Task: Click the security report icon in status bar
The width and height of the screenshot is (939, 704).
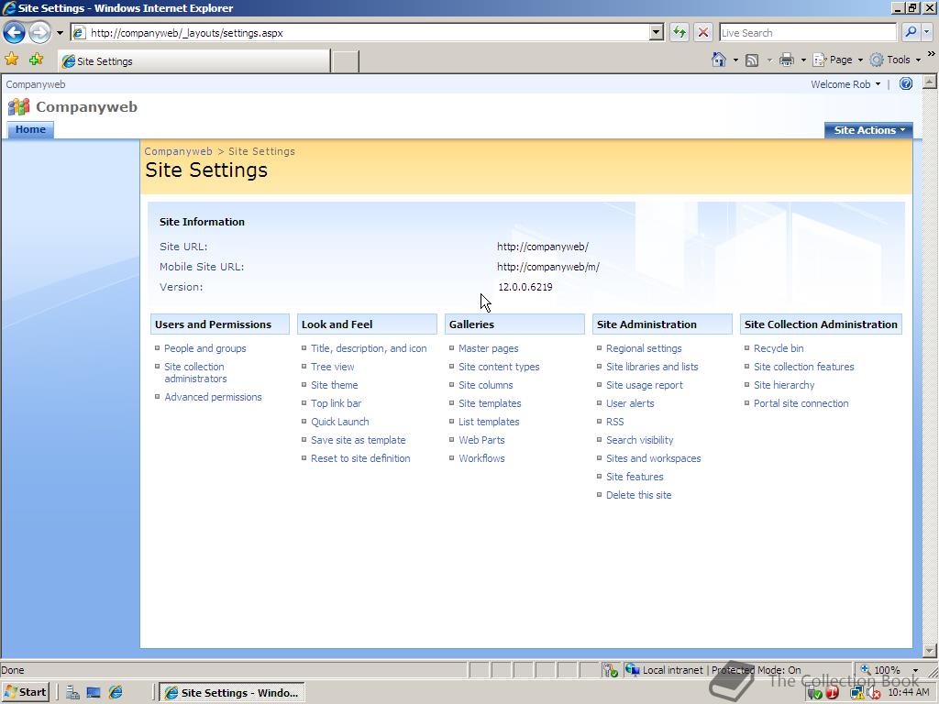Action: pyautogui.click(x=610, y=670)
